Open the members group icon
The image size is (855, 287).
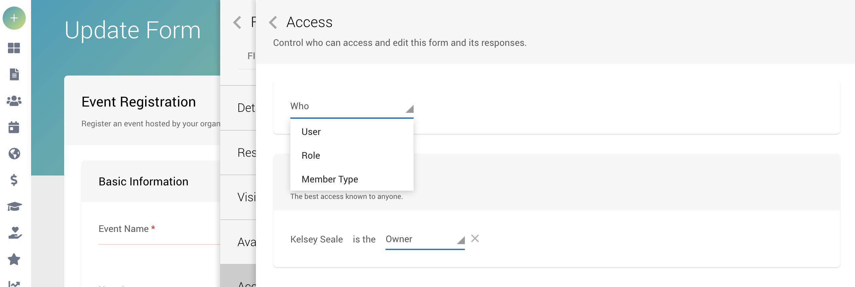[14, 101]
